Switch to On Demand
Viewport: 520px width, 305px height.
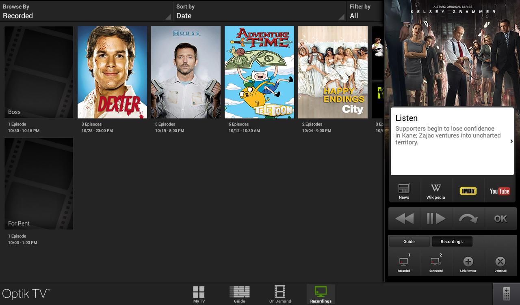click(x=280, y=293)
